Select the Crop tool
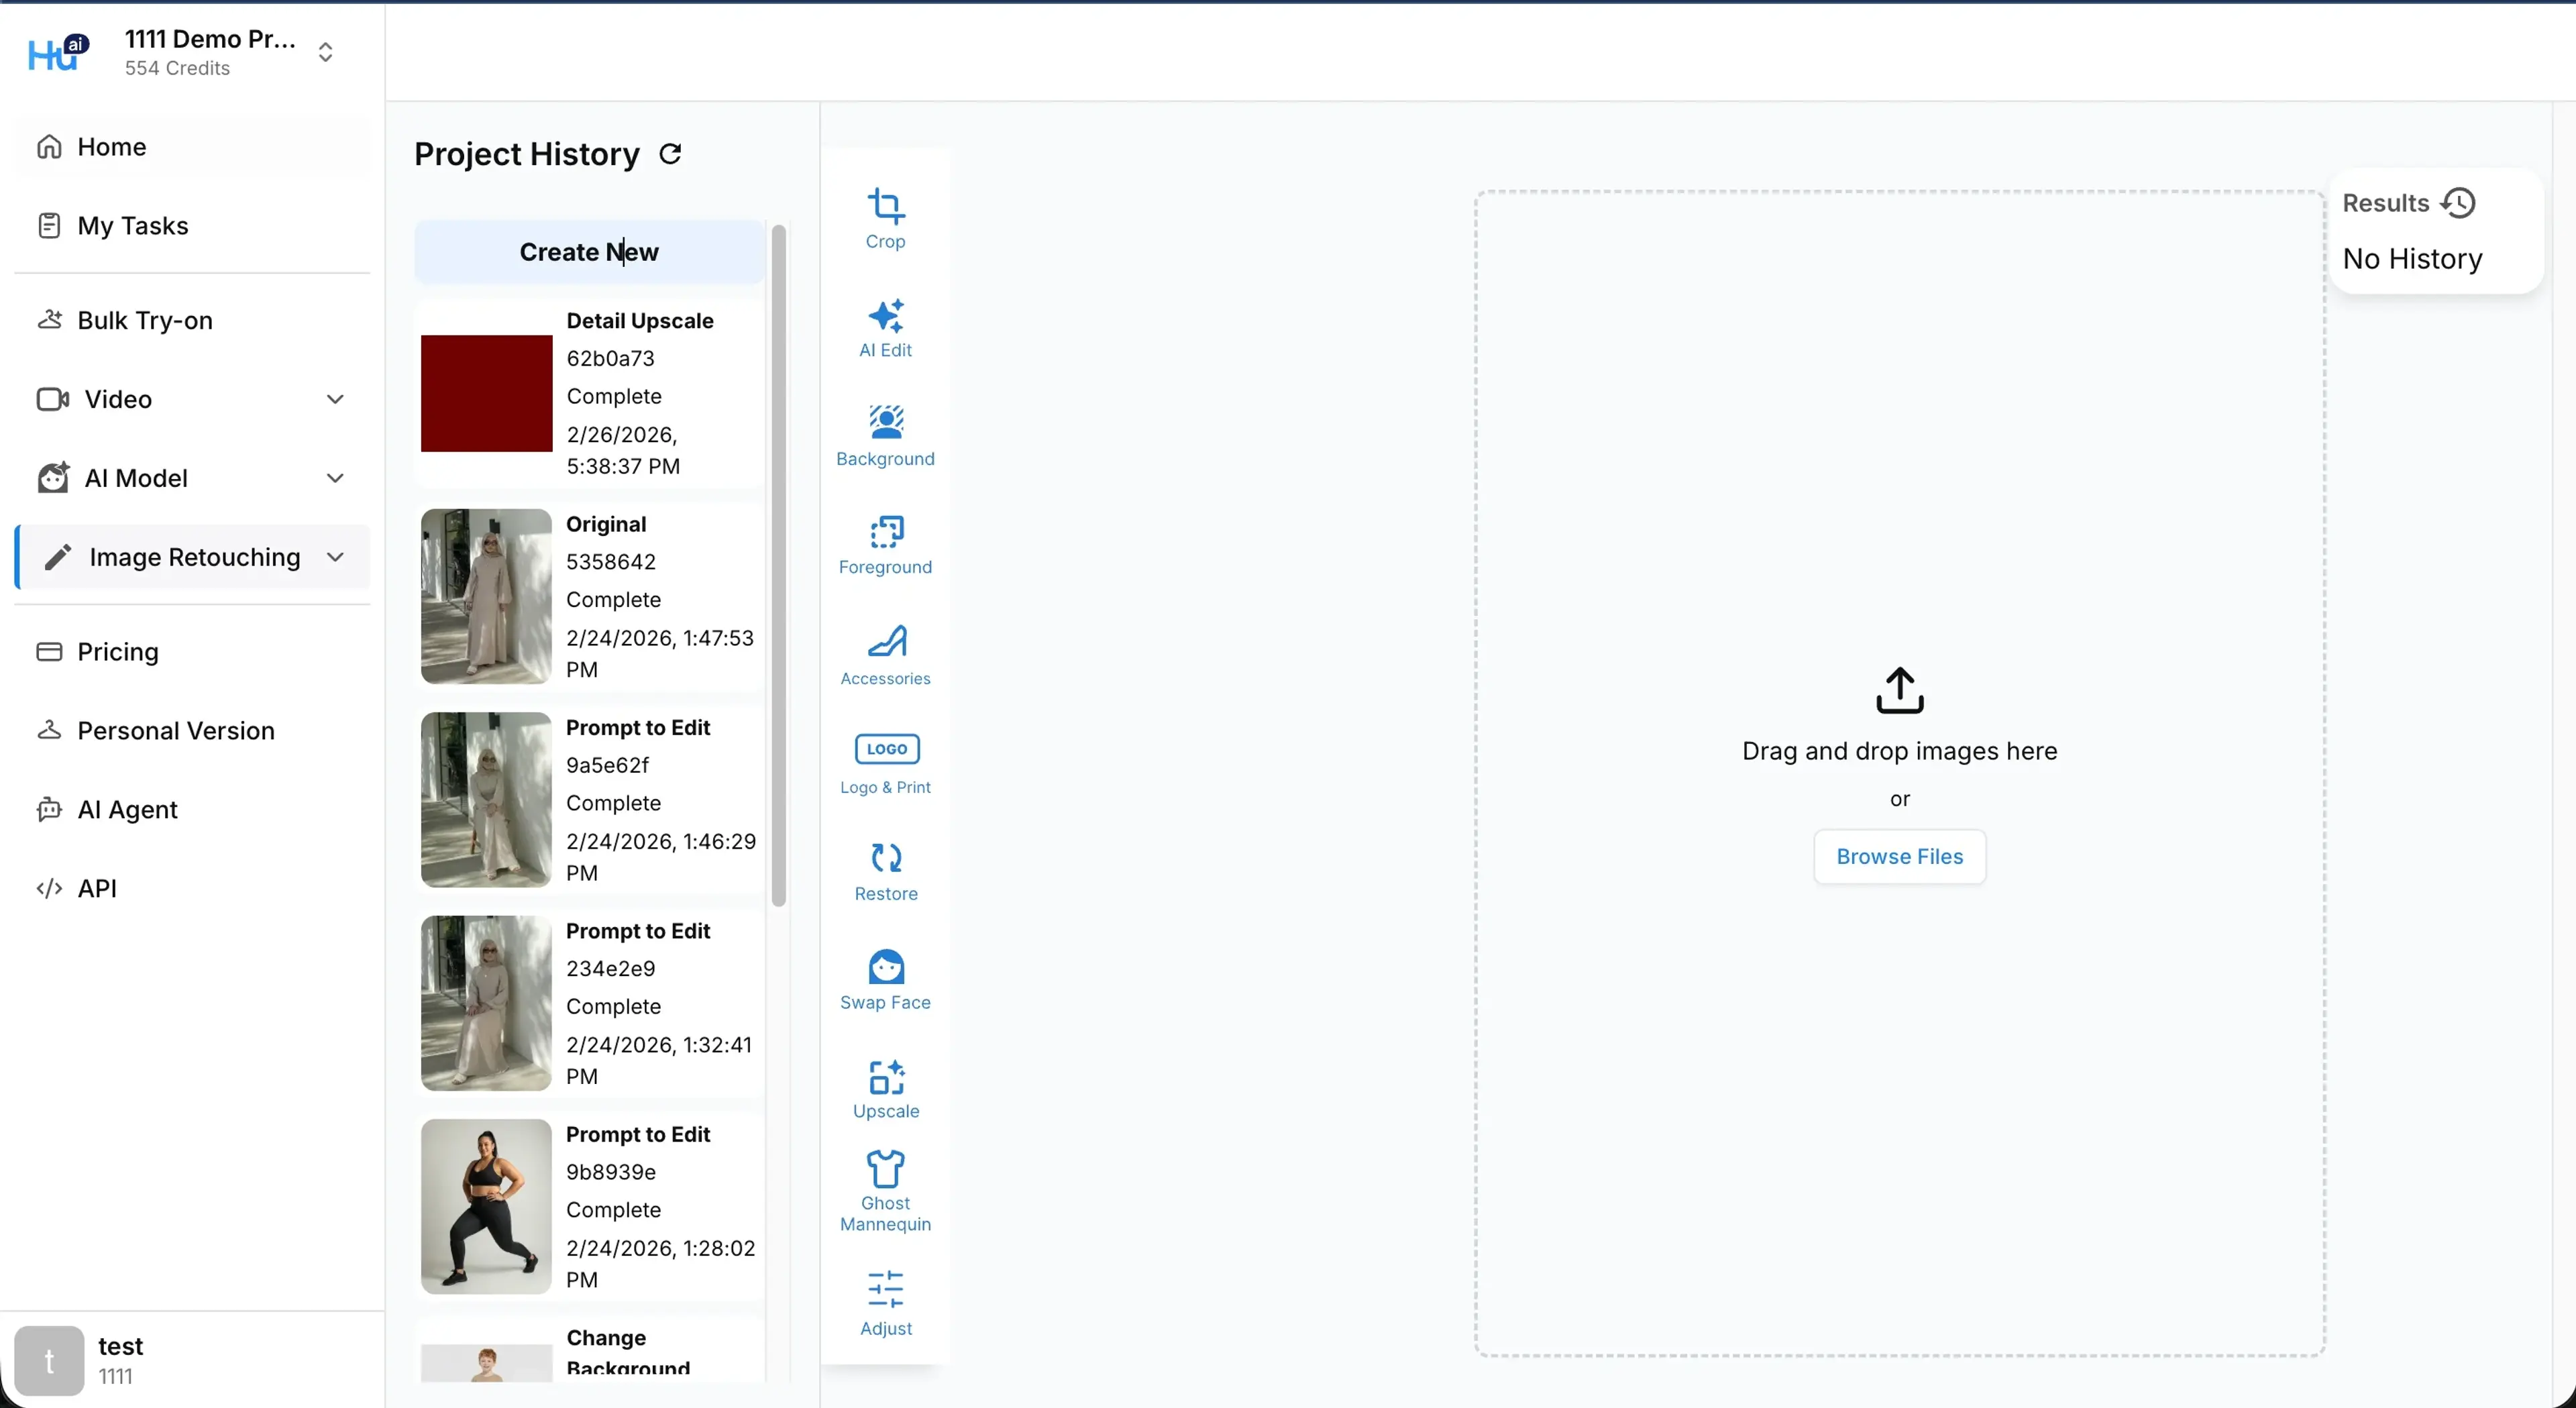This screenshot has height=1408, width=2576. coord(885,218)
